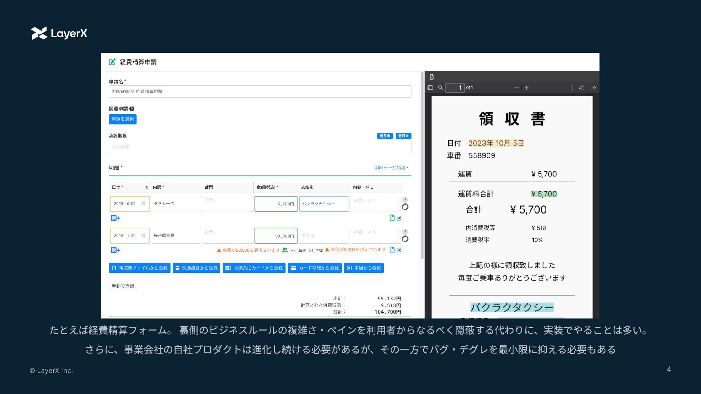
Task: Click the 手動で登録 button
Action: tap(123, 286)
